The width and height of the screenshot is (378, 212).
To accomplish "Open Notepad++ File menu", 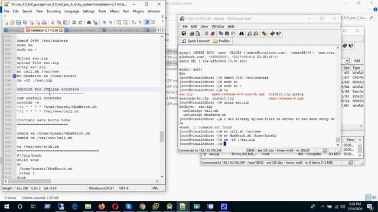I will coord(6,11).
